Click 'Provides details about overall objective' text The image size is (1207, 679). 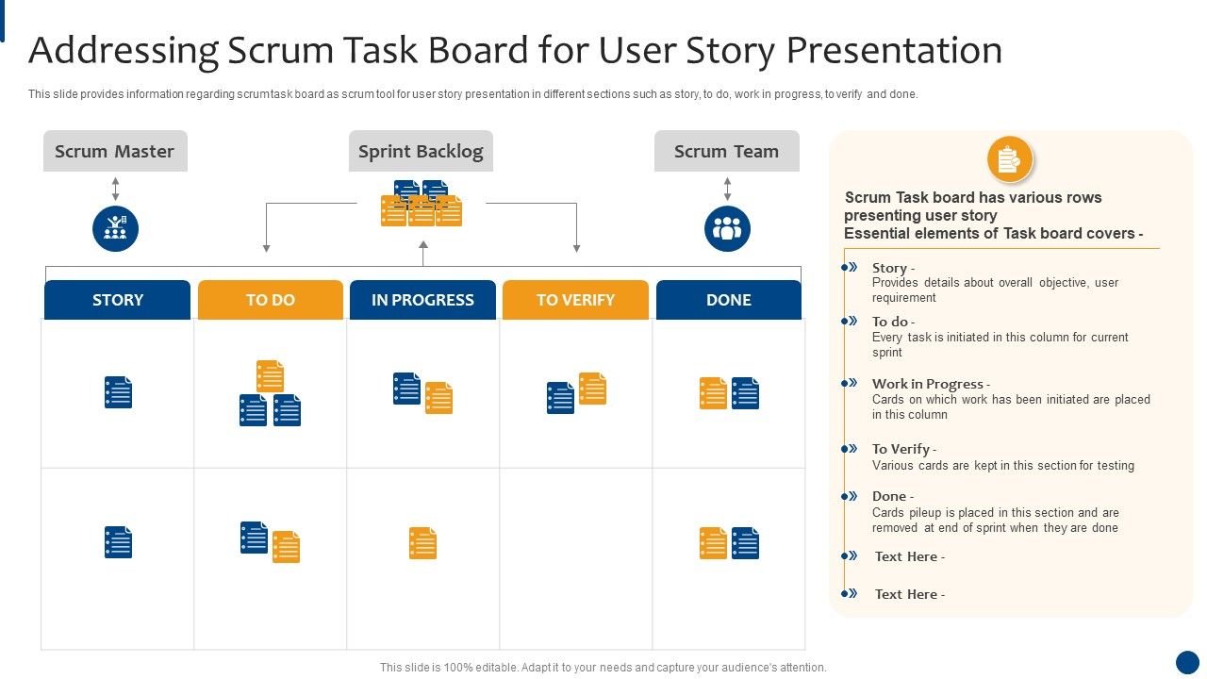point(996,290)
